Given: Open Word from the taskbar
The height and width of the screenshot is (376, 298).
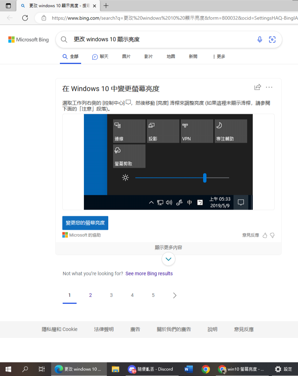Looking at the screenshot, I should (x=189, y=369).
